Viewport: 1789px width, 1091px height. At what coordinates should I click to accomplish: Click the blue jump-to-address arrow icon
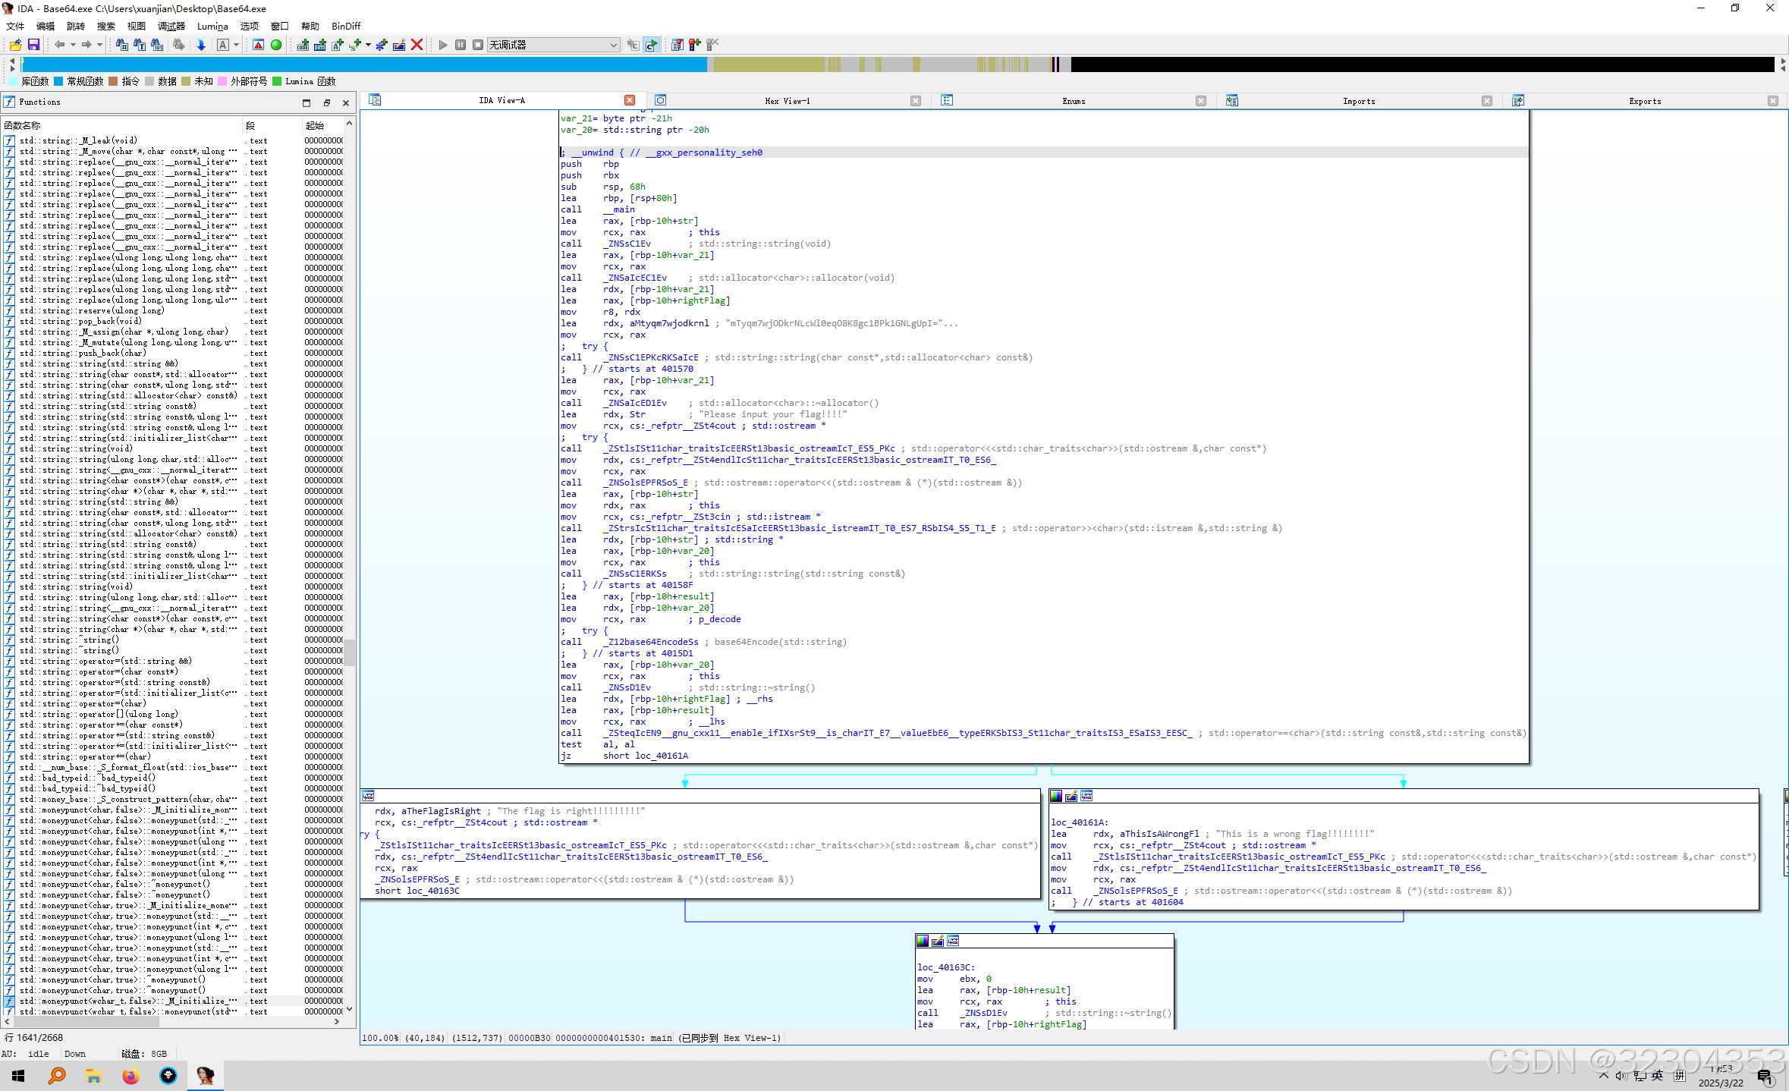tap(201, 44)
